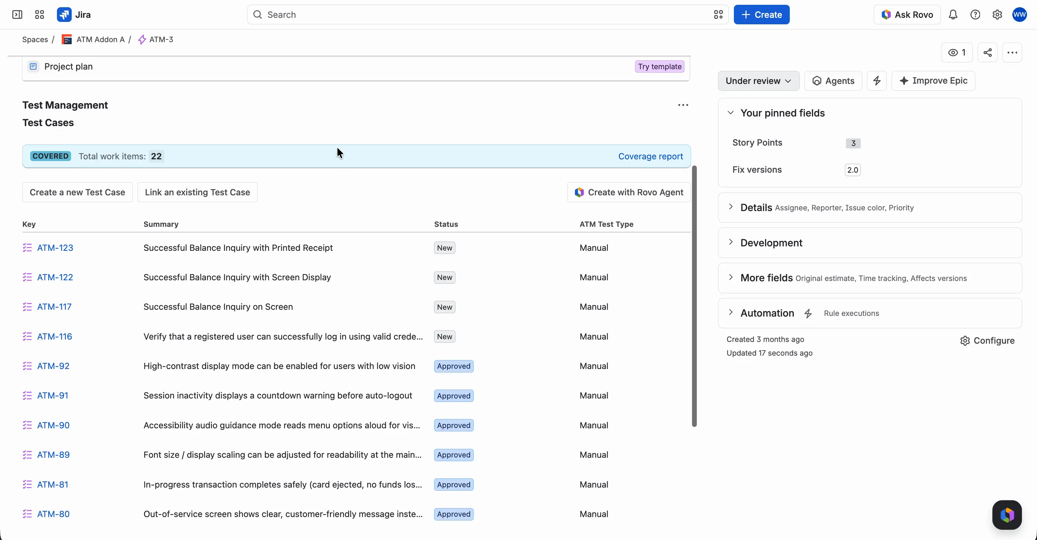Click the Spaces breadcrumb

point(35,39)
